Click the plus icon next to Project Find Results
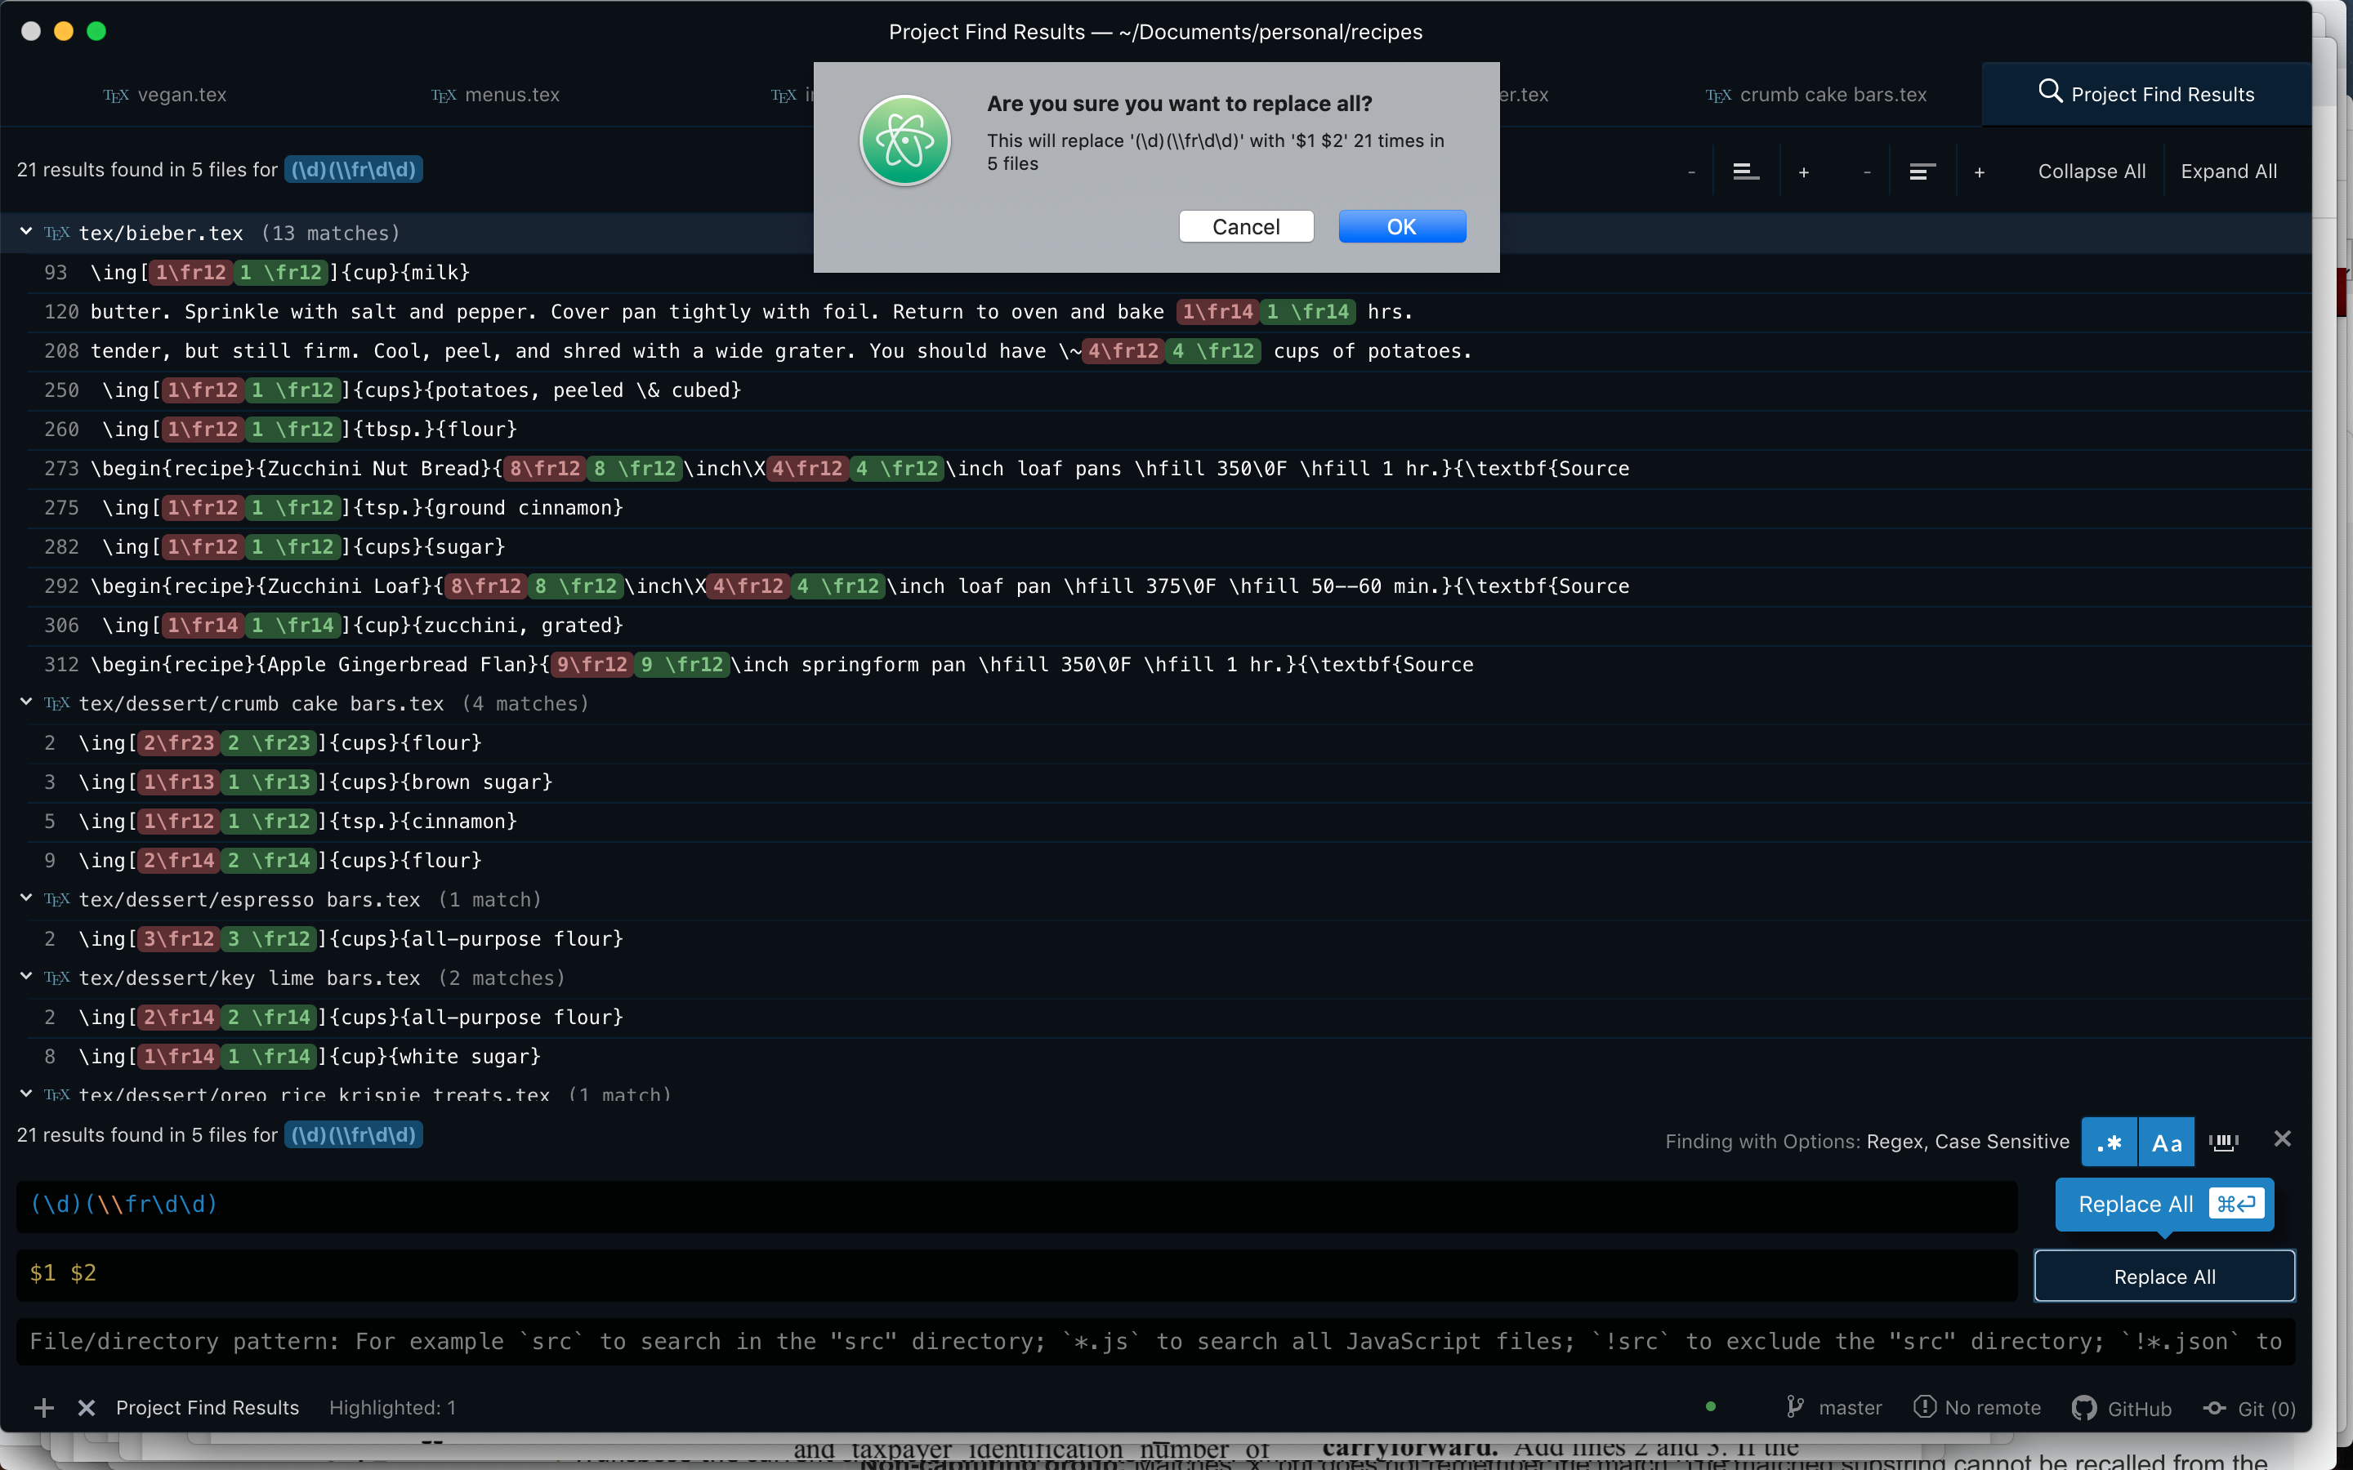This screenshot has height=1470, width=2353. (x=42, y=1407)
